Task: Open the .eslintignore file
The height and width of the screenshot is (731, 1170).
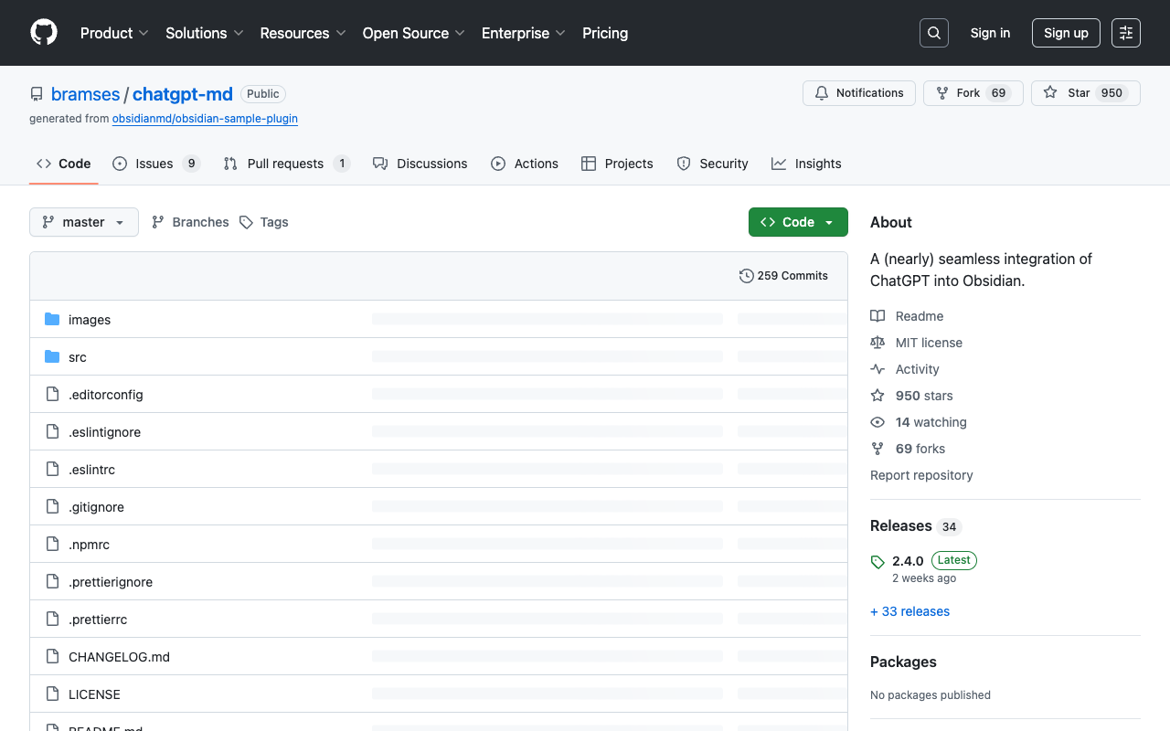Action: pyautogui.click(x=104, y=432)
